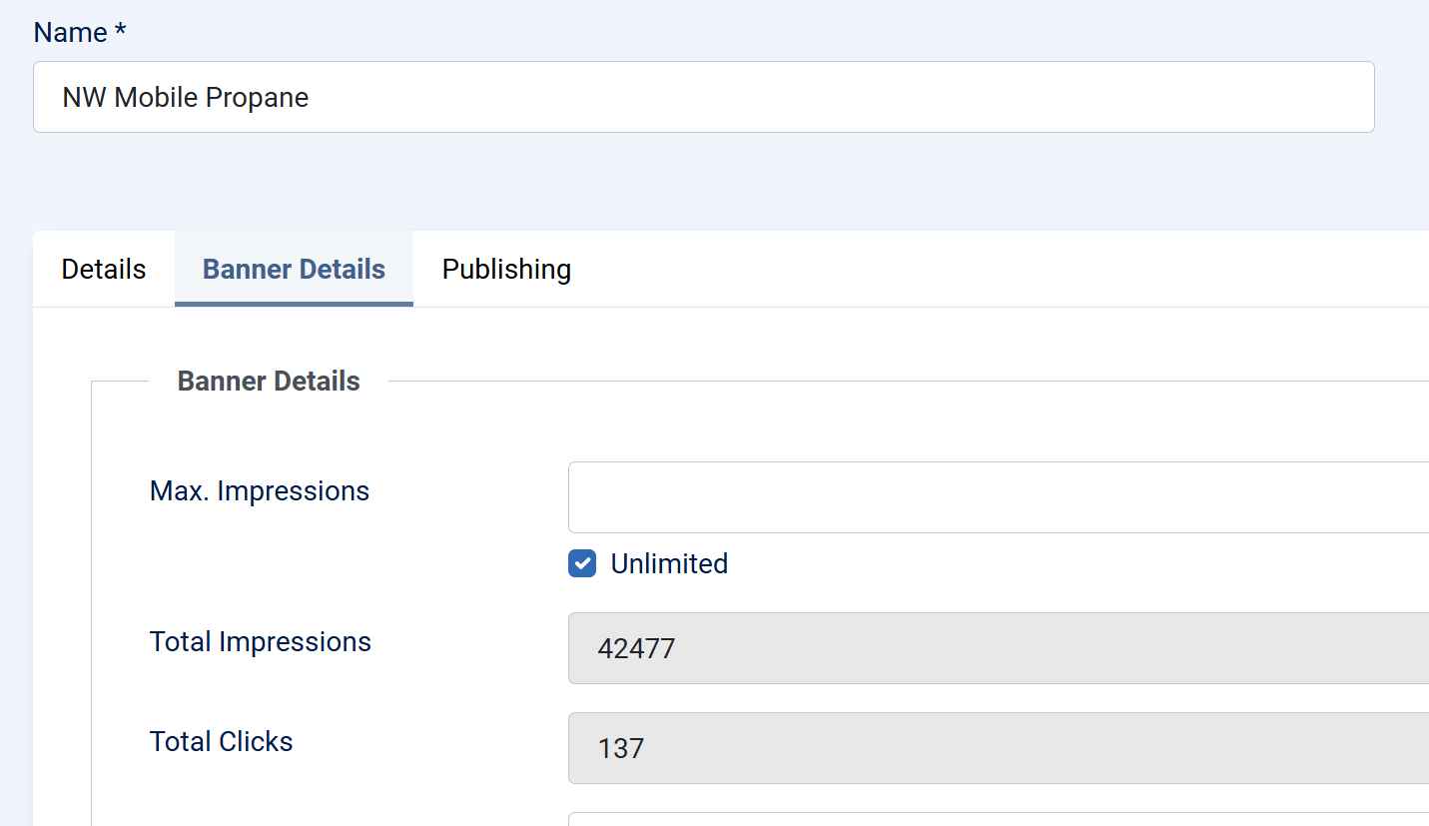Click the Banner Details fieldset legend
The height and width of the screenshot is (826, 1429).
(269, 382)
